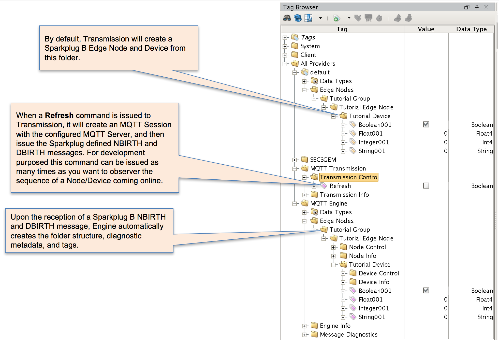This screenshot has height=343, width=499.
Task: Expand the Transmission Info folder
Action: (x=304, y=195)
